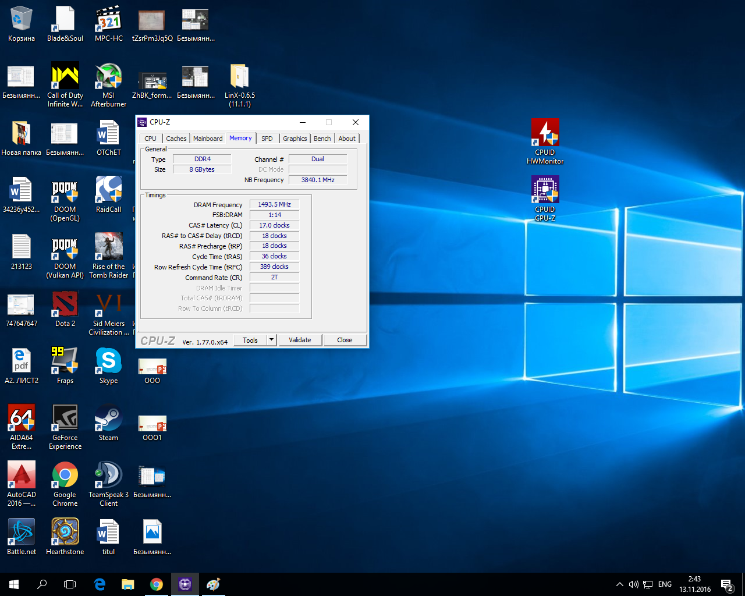This screenshot has height=596, width=745.
Task: Click the Hearthstone desktop shortcut
Action: (x=65, y=533)
